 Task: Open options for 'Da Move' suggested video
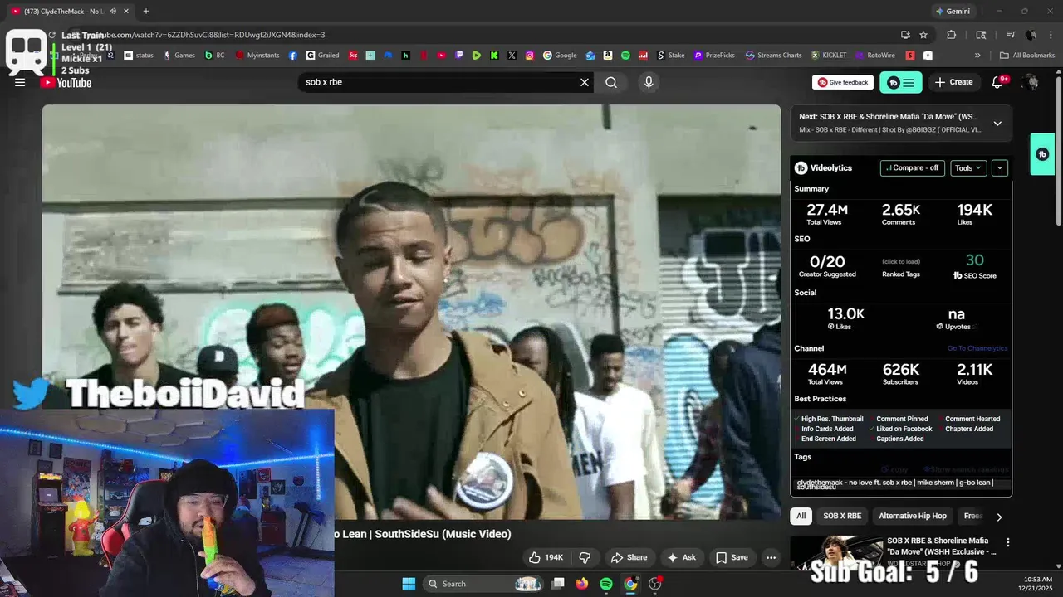(x=1008, y=542)
